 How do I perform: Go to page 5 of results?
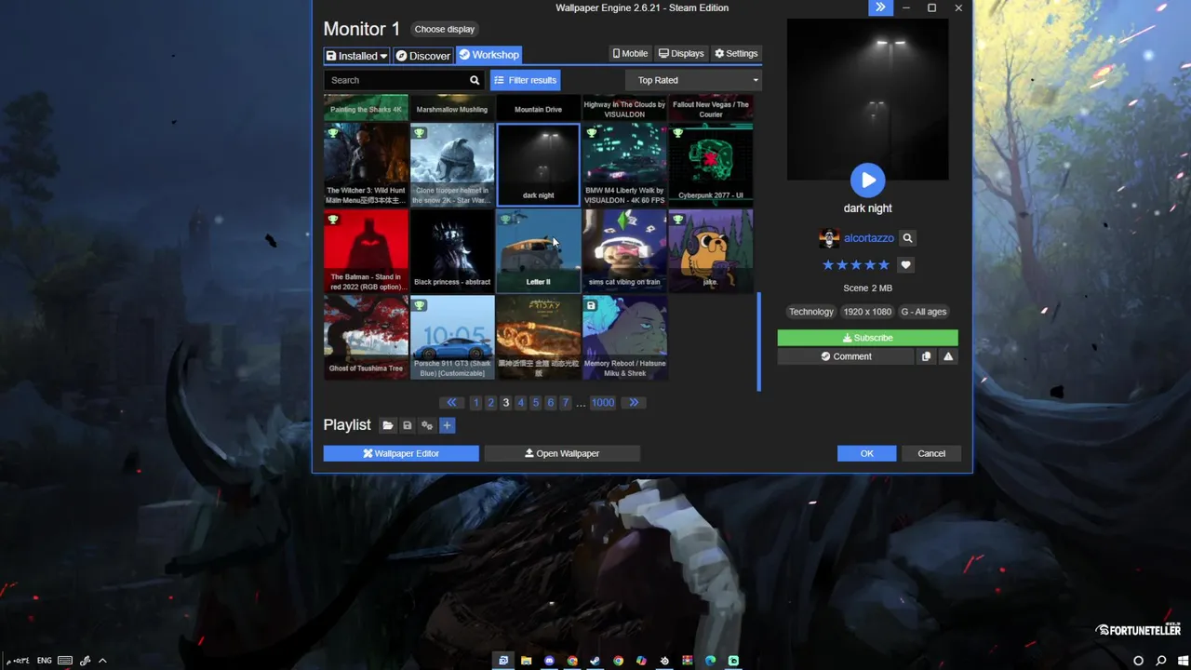click(x=535, y=403)
